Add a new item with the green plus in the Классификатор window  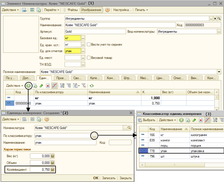click(181, 120)
